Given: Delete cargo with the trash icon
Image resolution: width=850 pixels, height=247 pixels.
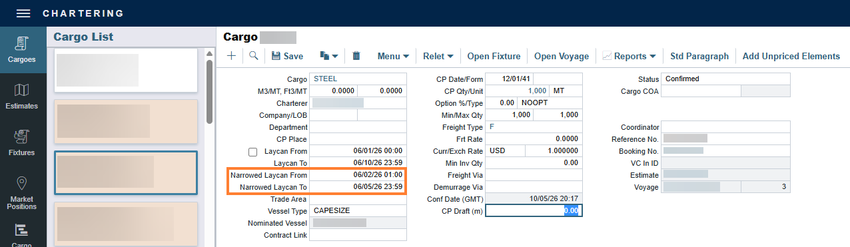Looking at the screenshot, I should (356, 56).
